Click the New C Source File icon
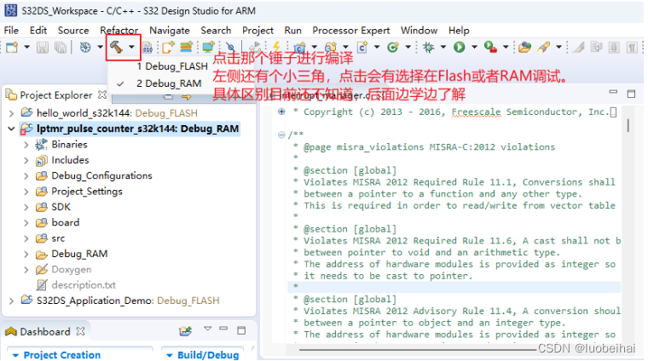648x361 pixels. 362,48
